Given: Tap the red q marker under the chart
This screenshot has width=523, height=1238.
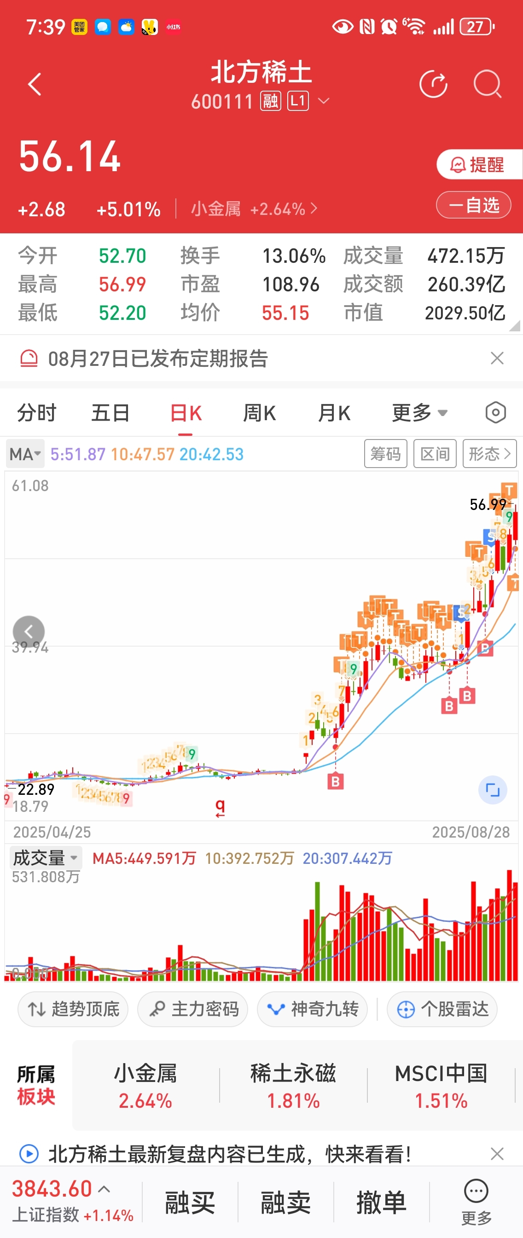Looking at the screenshot, I should (220, 808).
